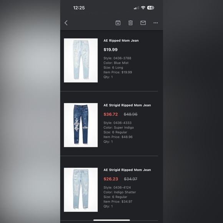Tap the $26.23 sale price
The height and width of the screenshot is (223, 223).
(x=111, y=179)
